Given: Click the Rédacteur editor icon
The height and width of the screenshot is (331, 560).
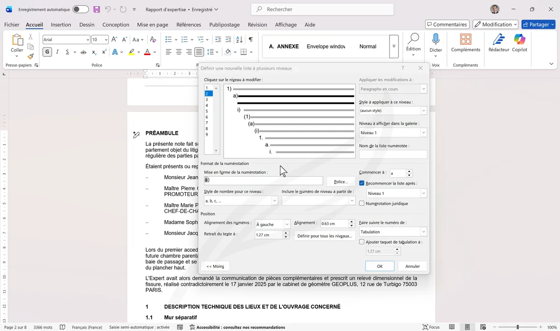Looking at the screenshot, I should [x=498, y=40].
